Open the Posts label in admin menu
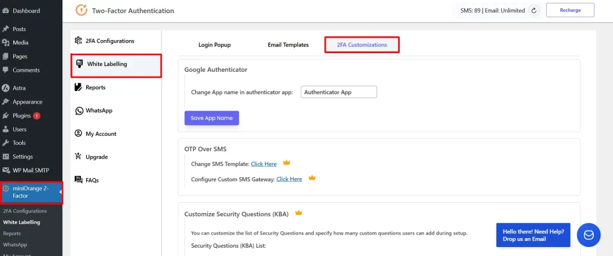Image resolution: width=613 pixels, height=256 pixels. pyautogui.click(x=19, y=29)
